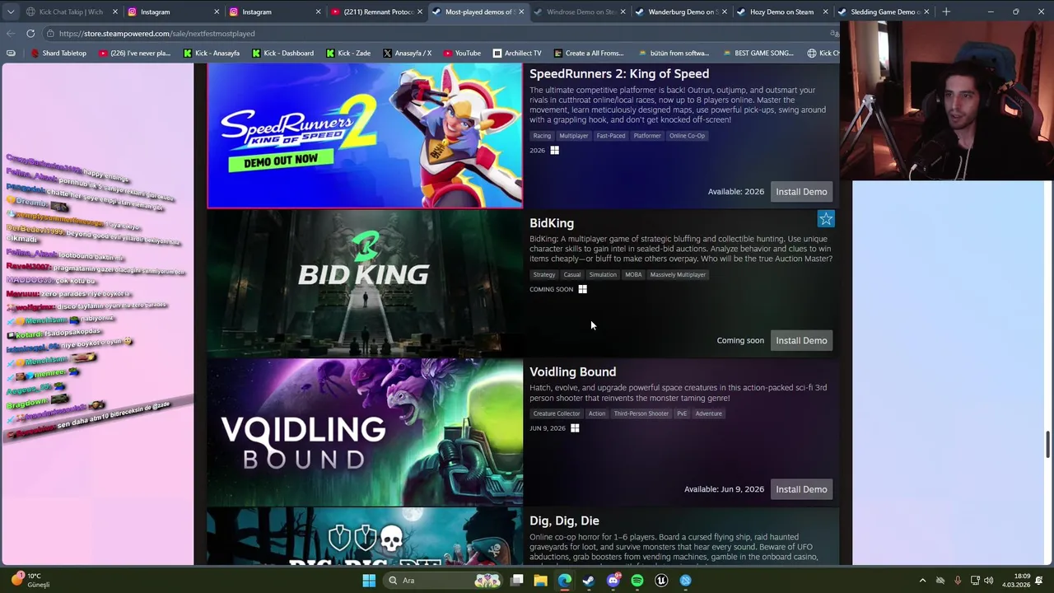Open the SpeedRunners 2 banner image
Image resolution: width=1054 pixels, height=593 pixels.
365,136
